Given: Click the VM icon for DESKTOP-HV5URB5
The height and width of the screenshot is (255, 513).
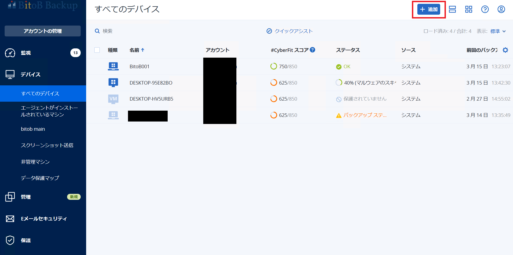Looking at the screenshot, I should point(113,99).
